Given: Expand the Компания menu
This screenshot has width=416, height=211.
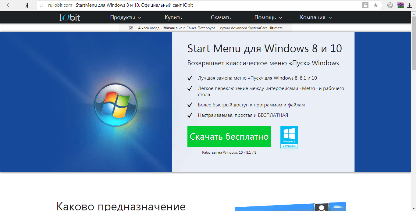Looking at the screenshot, I should pyautogui.click(x=316, y=17).
